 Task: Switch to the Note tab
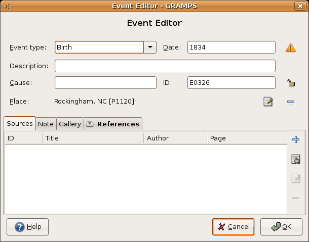(46, 124)
